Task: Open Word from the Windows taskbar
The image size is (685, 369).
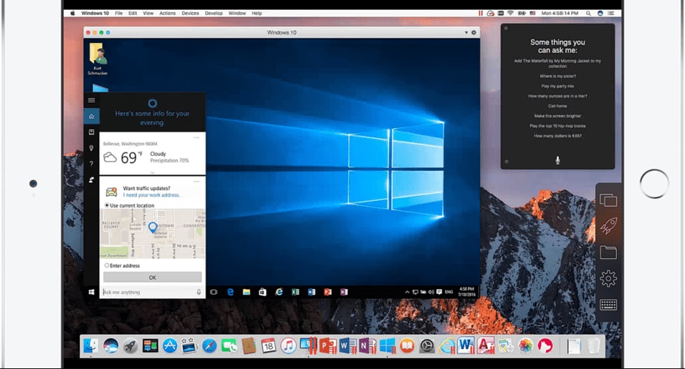Action: coord(312,292)
